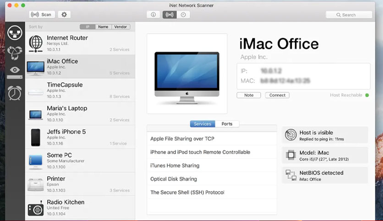
Task: Click the iMac Office large title
Action: tap(279, 44)
